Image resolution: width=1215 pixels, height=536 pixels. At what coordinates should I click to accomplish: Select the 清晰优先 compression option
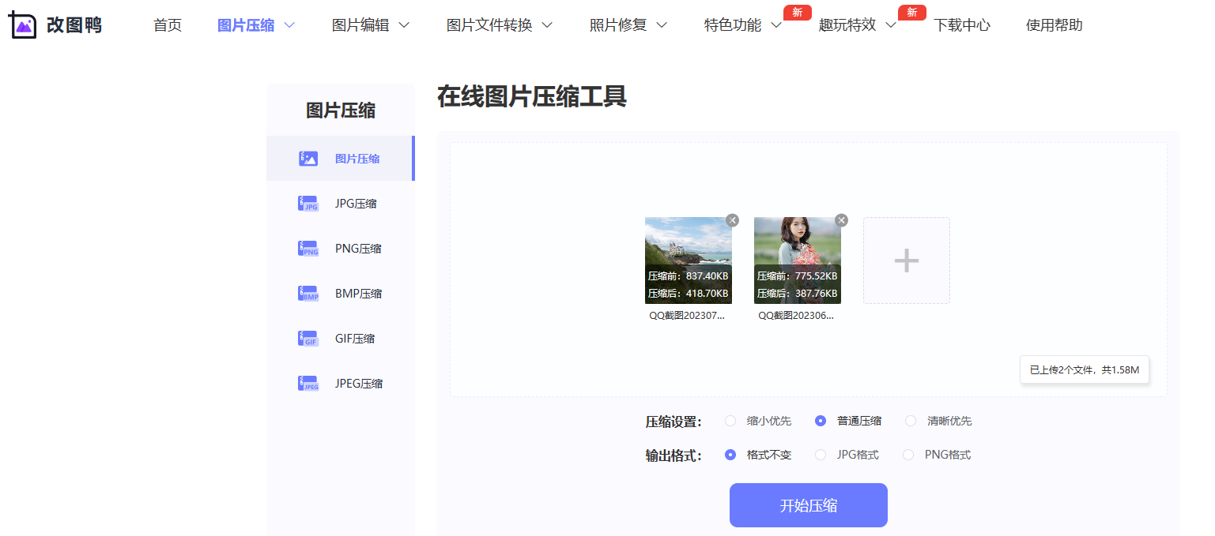(911, 421)
